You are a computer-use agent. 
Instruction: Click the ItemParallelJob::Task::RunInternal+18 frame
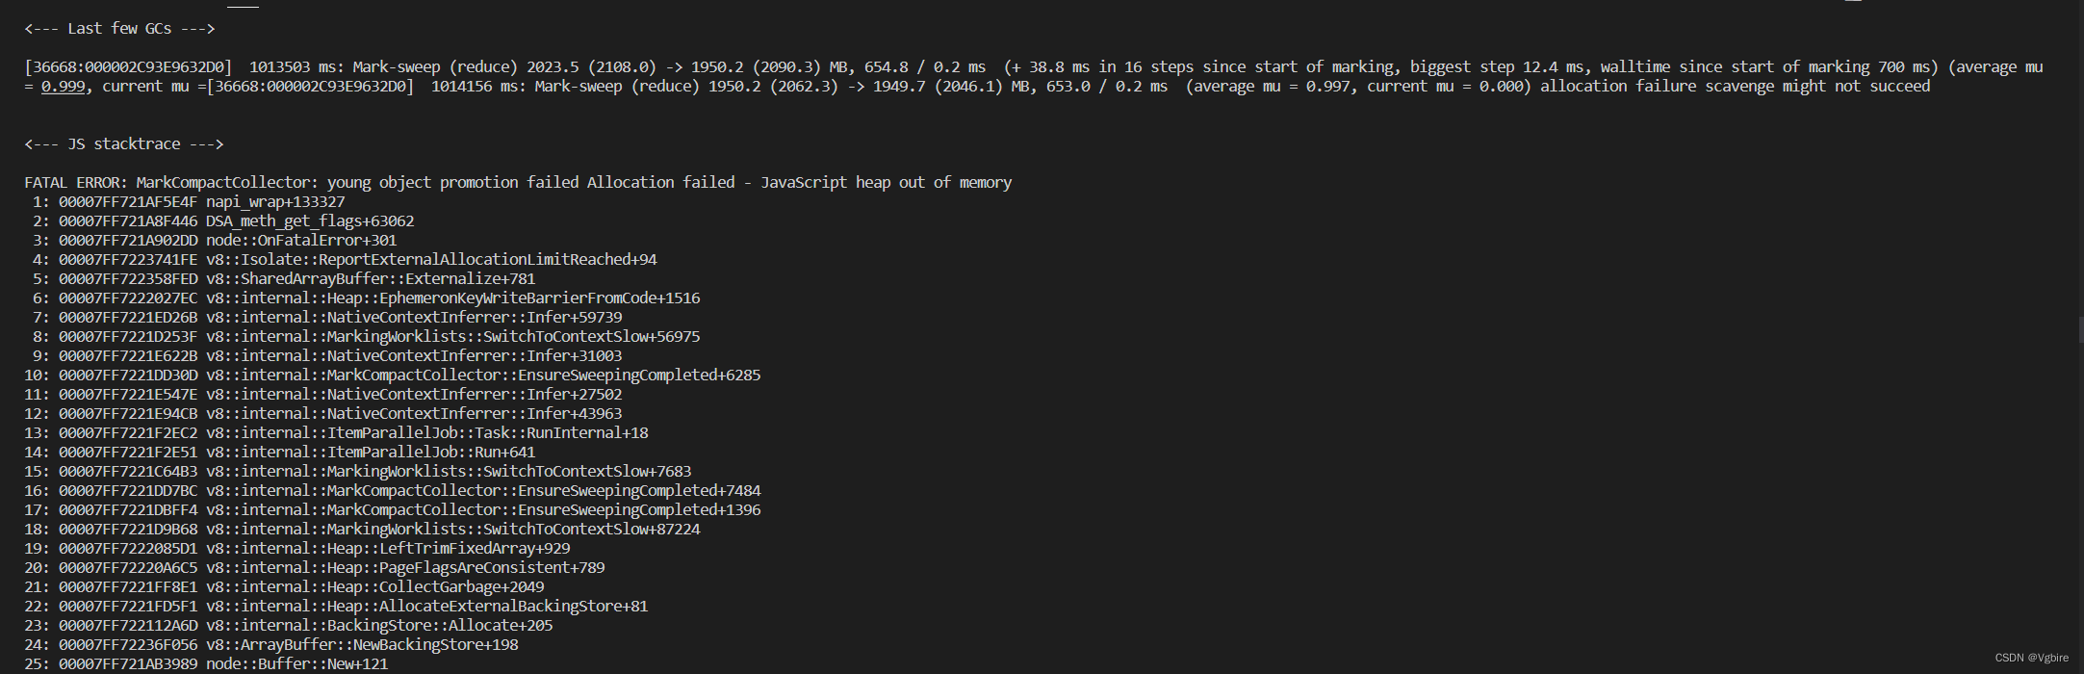(426, 433)
